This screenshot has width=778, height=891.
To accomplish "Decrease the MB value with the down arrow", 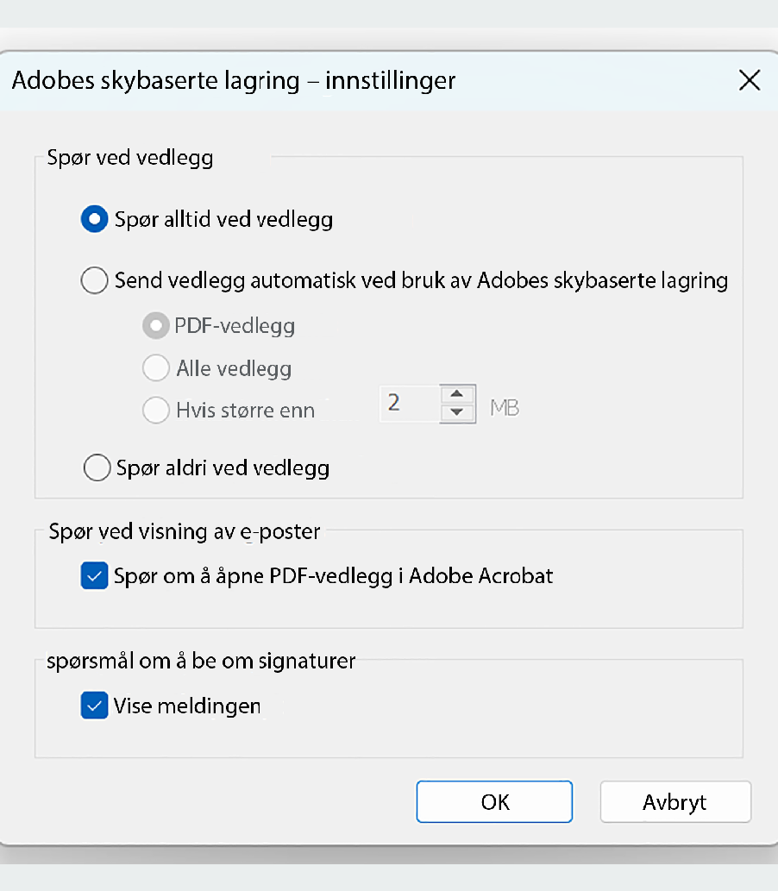I will click(x=457, y=411).
